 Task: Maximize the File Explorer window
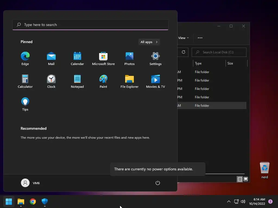(231, 26)
